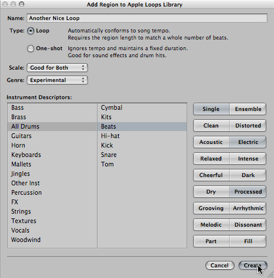Select Percussion in instrument list
The height and width of the screenshot is (278, 274).
[52, 192]
